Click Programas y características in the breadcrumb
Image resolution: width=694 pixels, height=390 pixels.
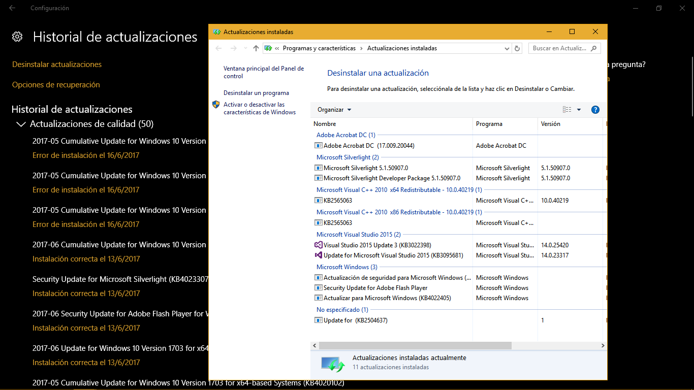(319, 48)
